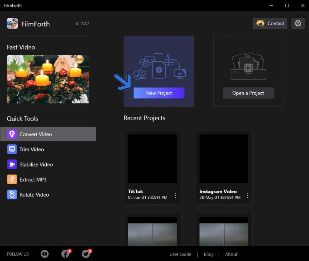Screen dimensions: 309x261
Task: Open FilmForth's Facebook page
Action: pos(65,254)
